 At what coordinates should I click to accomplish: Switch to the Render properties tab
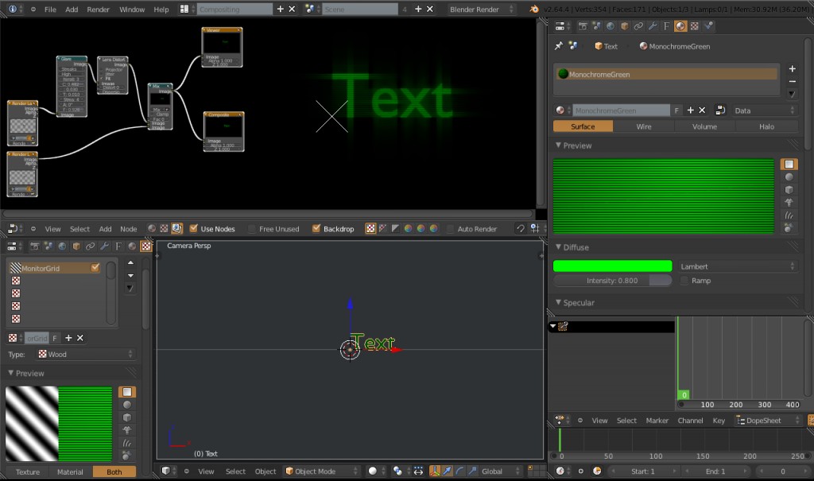click(x=584, y=26)
